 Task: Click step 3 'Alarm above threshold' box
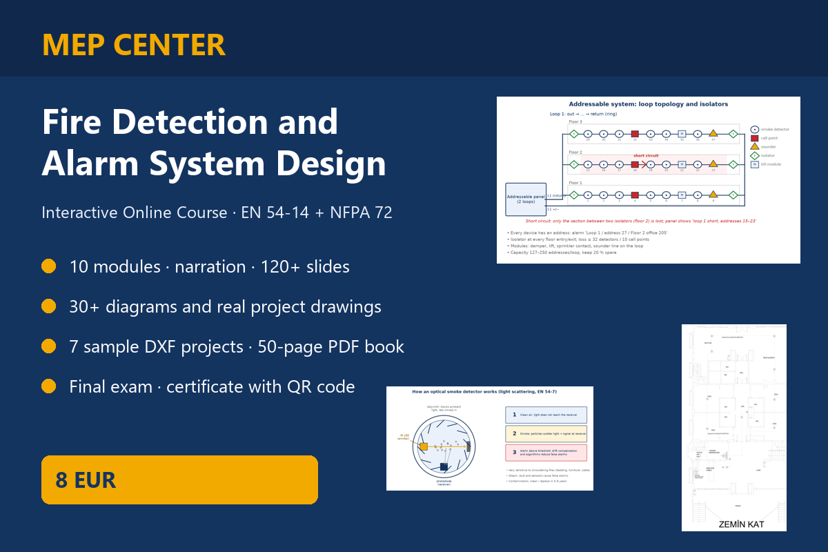pos(546,453)
